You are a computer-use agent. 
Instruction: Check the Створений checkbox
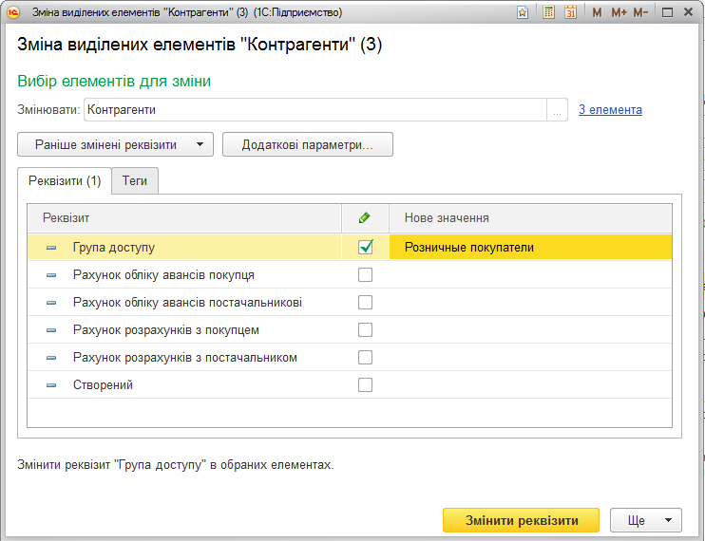[365, 384]
